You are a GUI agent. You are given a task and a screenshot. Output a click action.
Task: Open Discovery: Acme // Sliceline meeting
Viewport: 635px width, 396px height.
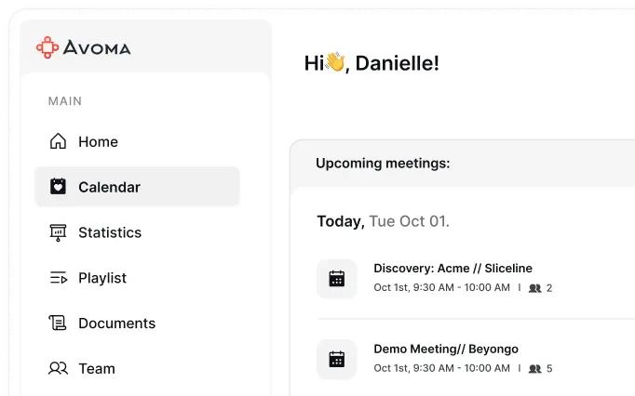click(x=435, y=269)
